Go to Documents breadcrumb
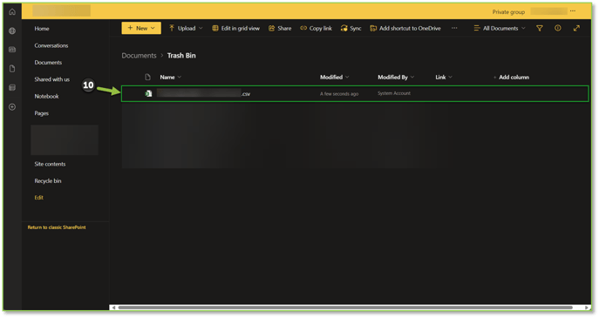 (139, 56)
